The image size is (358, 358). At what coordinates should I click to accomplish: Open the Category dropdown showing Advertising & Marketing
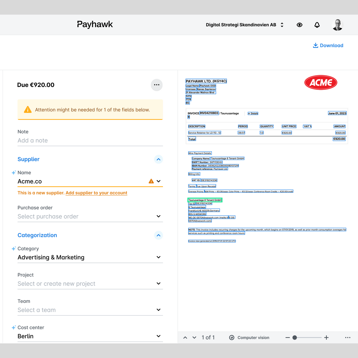coord(90,257)
